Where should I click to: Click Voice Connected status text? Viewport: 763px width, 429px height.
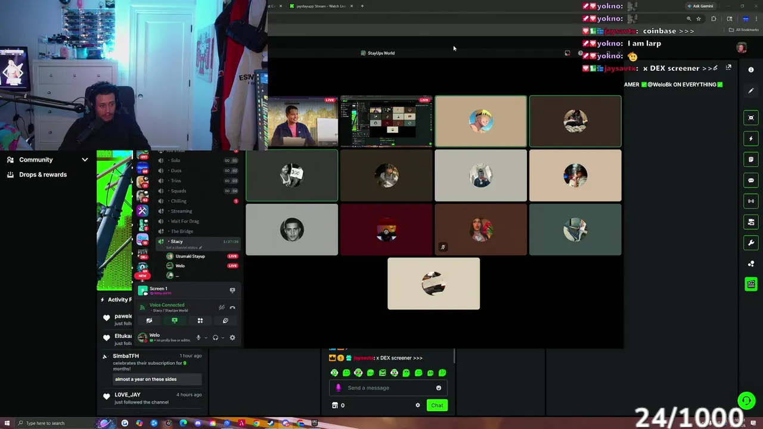click(x=167, y=305)
